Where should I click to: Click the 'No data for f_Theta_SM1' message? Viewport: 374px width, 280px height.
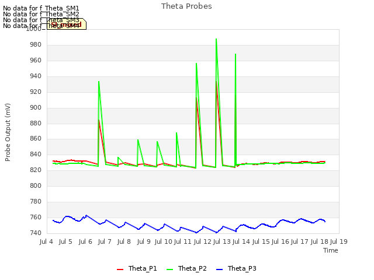point(41,8)
